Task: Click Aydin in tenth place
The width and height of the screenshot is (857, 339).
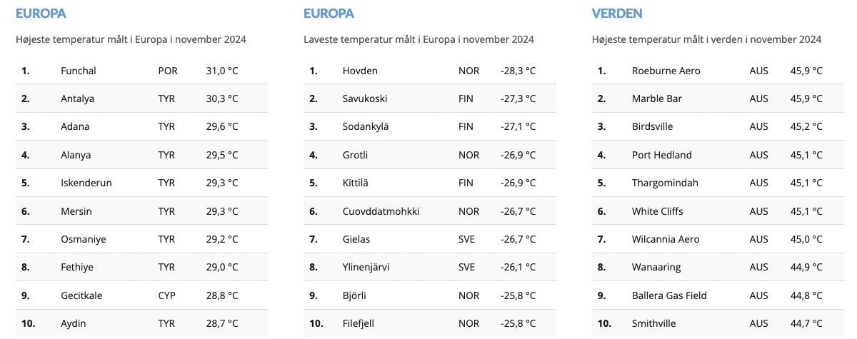Action: click(74, 323)
